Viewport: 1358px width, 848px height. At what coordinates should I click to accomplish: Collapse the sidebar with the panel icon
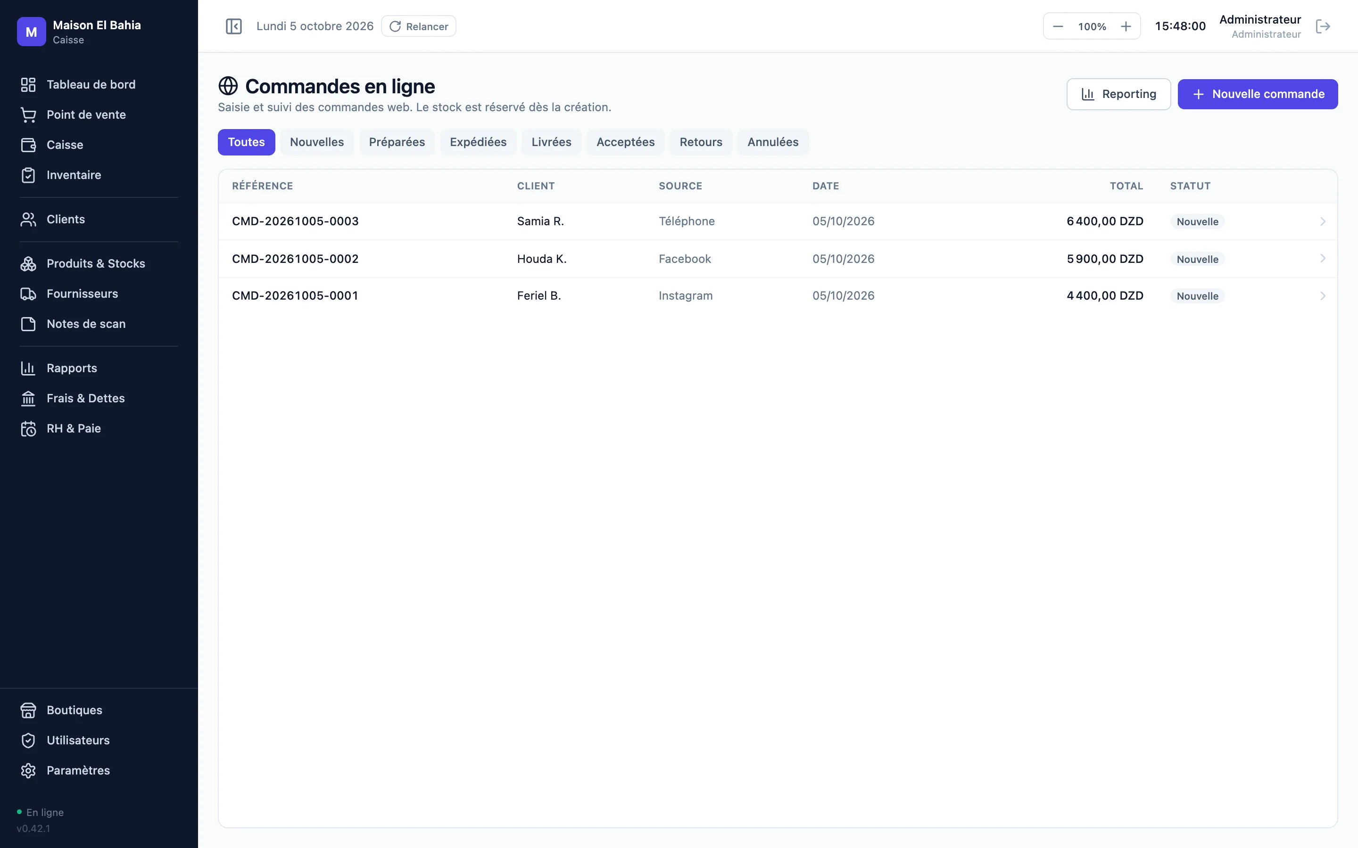point(233,26)
